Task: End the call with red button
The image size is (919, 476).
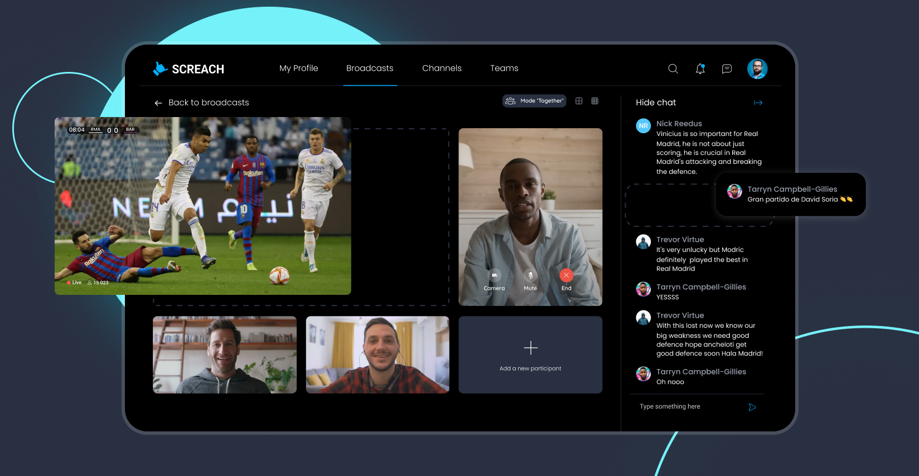Action: [566, 275]
